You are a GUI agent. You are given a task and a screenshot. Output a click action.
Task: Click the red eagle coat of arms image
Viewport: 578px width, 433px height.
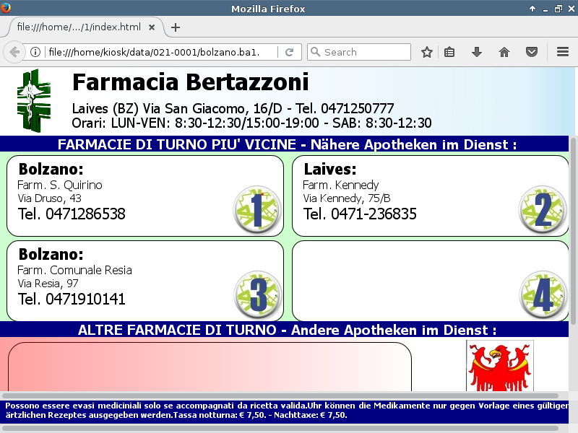pyautogui.click(x=499, y=366)
